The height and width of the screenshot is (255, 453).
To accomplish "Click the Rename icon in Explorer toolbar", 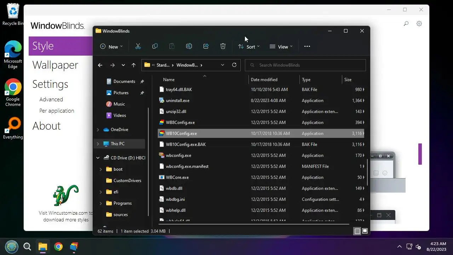I will 189,46.
